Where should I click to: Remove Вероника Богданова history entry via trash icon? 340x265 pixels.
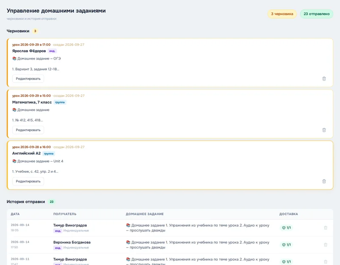pos(326,245)
